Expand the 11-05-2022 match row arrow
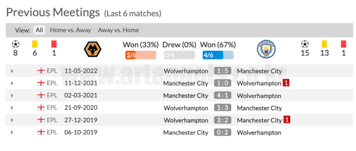Image resolution: width=356 pixels, height=151 pixels. (x=12, y=71)
